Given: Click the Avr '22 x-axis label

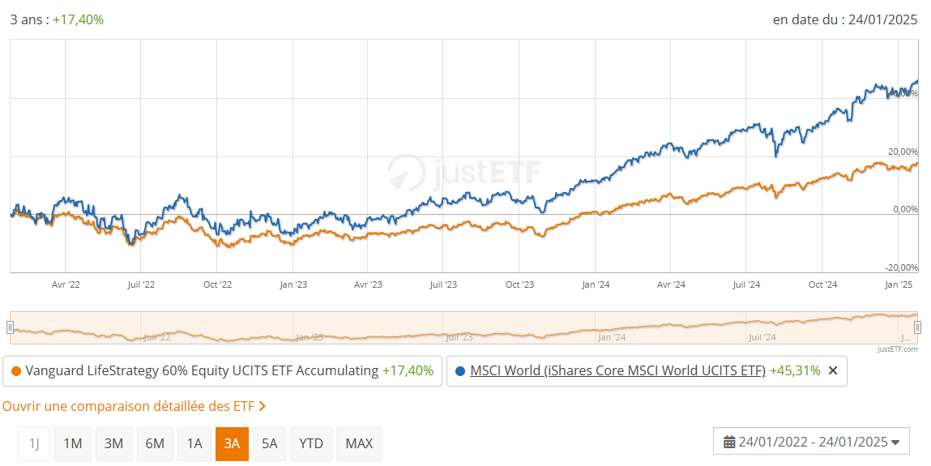Looking at the screenshot, I should click(66, 285).
